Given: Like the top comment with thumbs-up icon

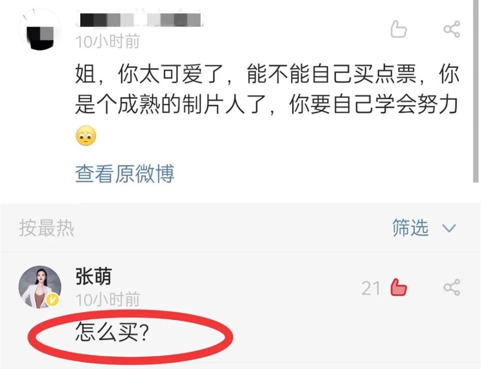Looking at the screenshot, I should (x=398, y=29).
